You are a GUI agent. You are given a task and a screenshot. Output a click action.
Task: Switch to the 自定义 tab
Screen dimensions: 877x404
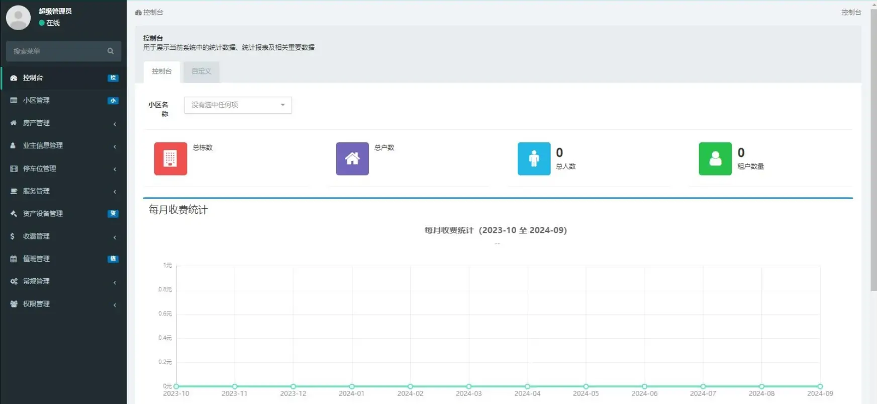point(202,71)
